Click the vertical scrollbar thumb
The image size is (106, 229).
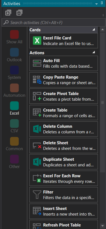[x=102, y=103]
